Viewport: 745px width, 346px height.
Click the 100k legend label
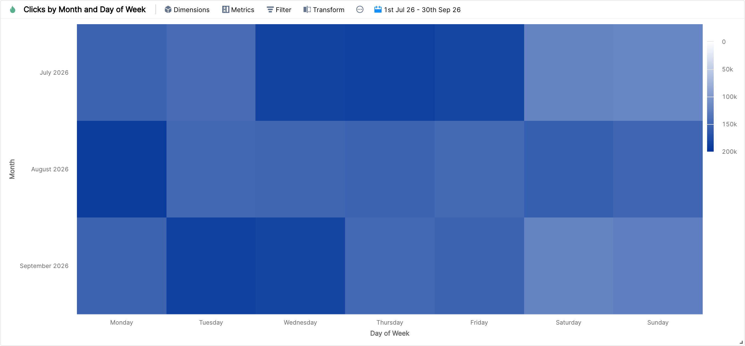(729, 97)
